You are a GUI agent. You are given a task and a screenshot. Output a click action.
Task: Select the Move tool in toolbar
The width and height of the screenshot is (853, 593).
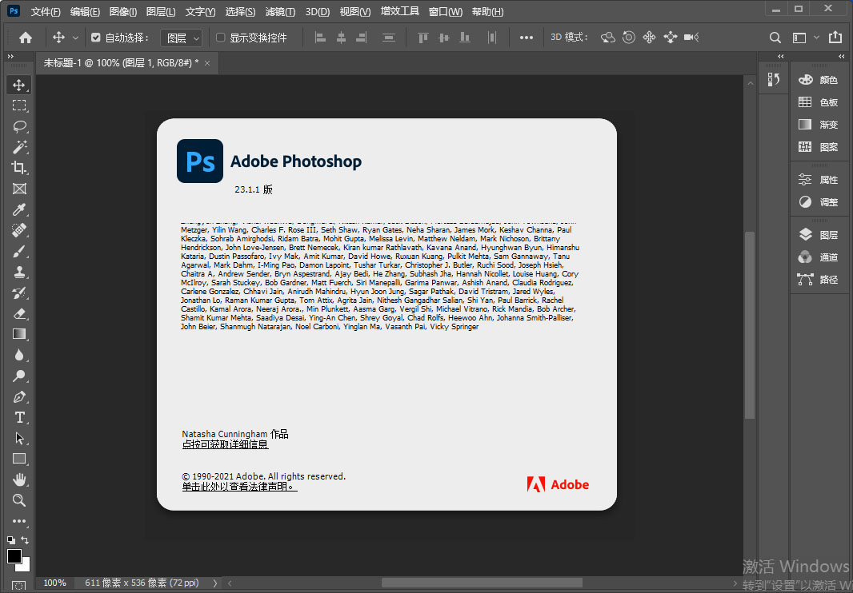pyautogui.click(x=19, y=85)
